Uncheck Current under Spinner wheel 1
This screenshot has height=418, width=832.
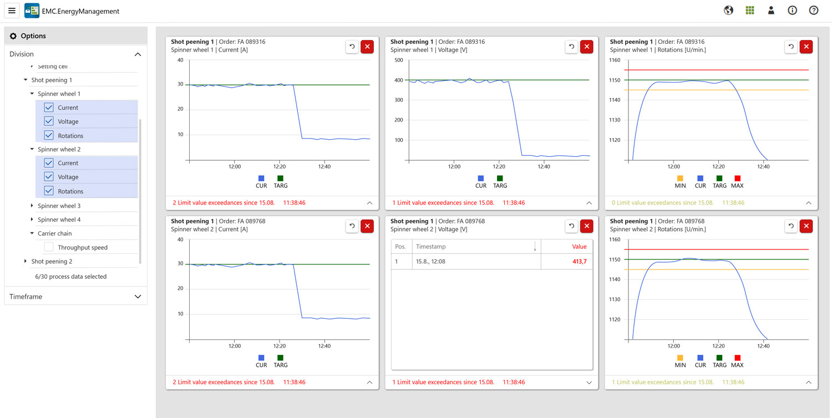click(49, 108)
